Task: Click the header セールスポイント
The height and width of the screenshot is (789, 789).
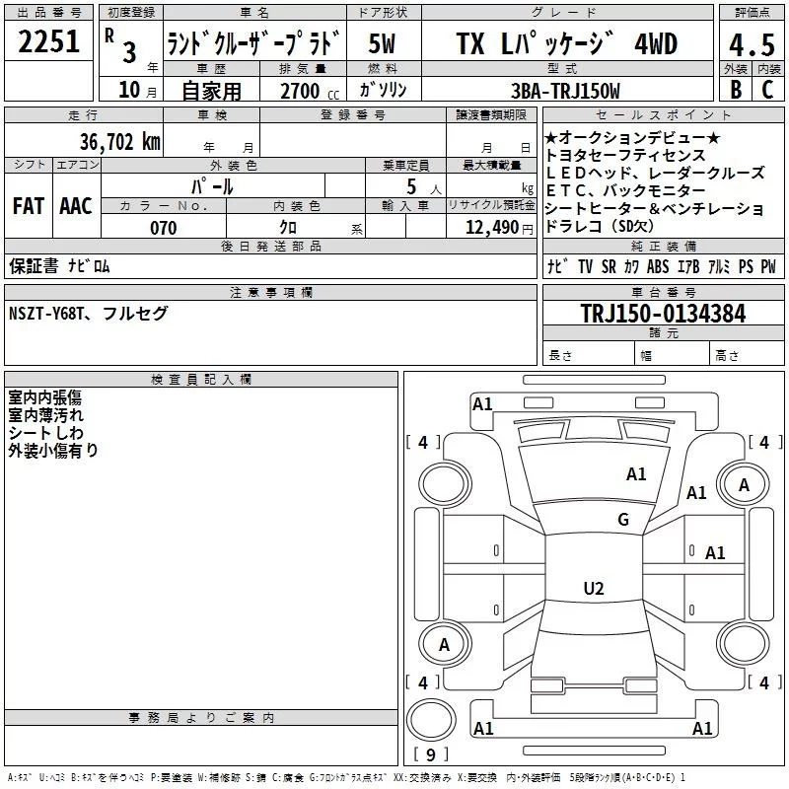Action: [x=663, y=114]
